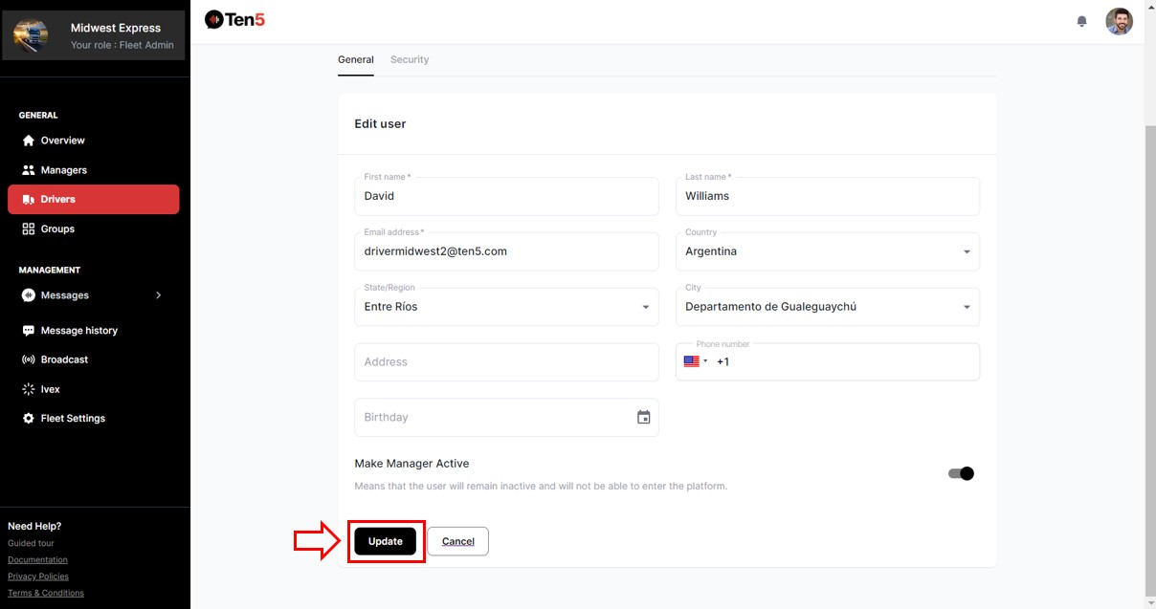Click the Update button
The width and height of the screenshot is (1156, 609).
(385, 541)
